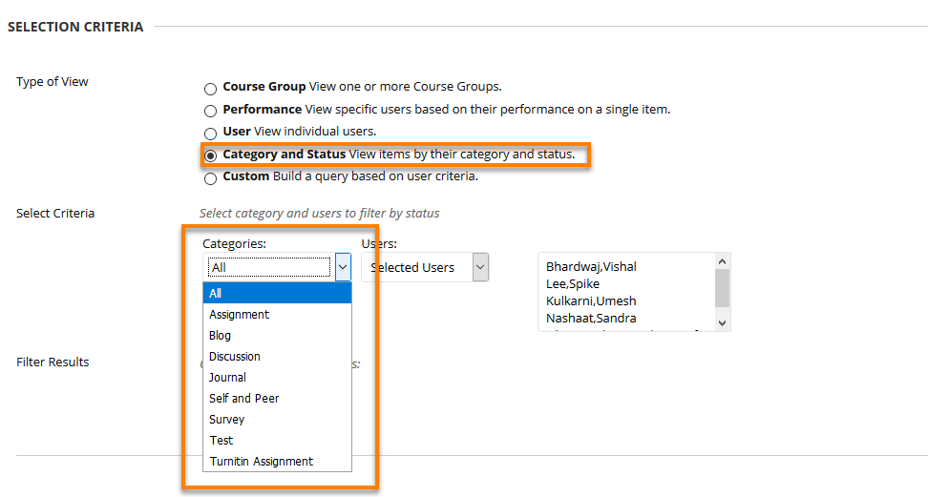Choose Self and Peer category
928x497 pixels.
pos(277,398)
